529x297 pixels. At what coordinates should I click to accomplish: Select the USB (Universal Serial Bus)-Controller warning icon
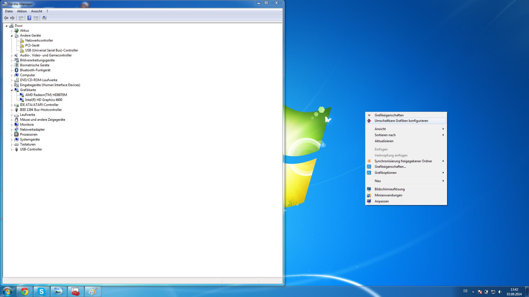tap(22, 50)
